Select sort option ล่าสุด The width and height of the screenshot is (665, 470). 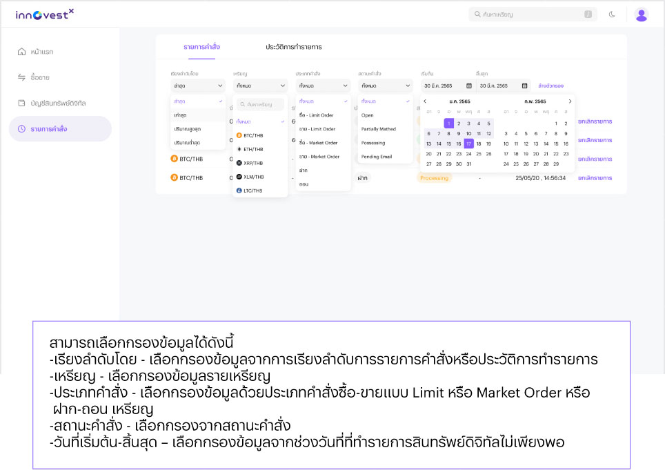[198, 101]
